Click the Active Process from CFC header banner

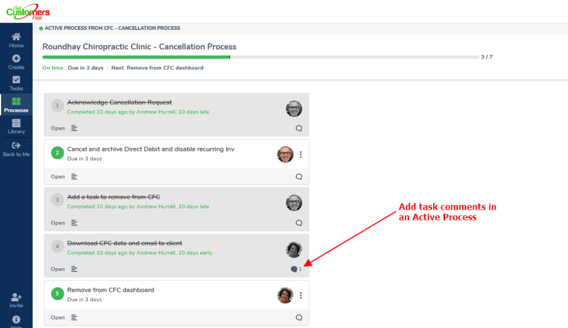[111, 28]
